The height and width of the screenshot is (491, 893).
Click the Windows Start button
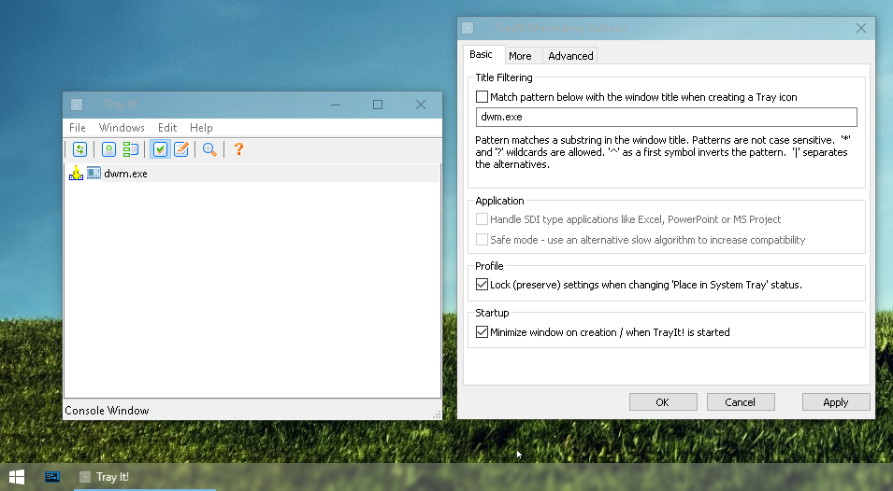(17, 477)
